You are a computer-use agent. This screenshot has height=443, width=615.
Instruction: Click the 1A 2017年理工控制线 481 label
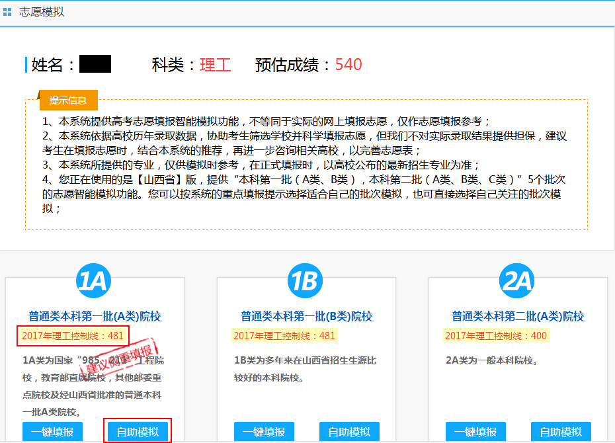[x=73, y=336]
